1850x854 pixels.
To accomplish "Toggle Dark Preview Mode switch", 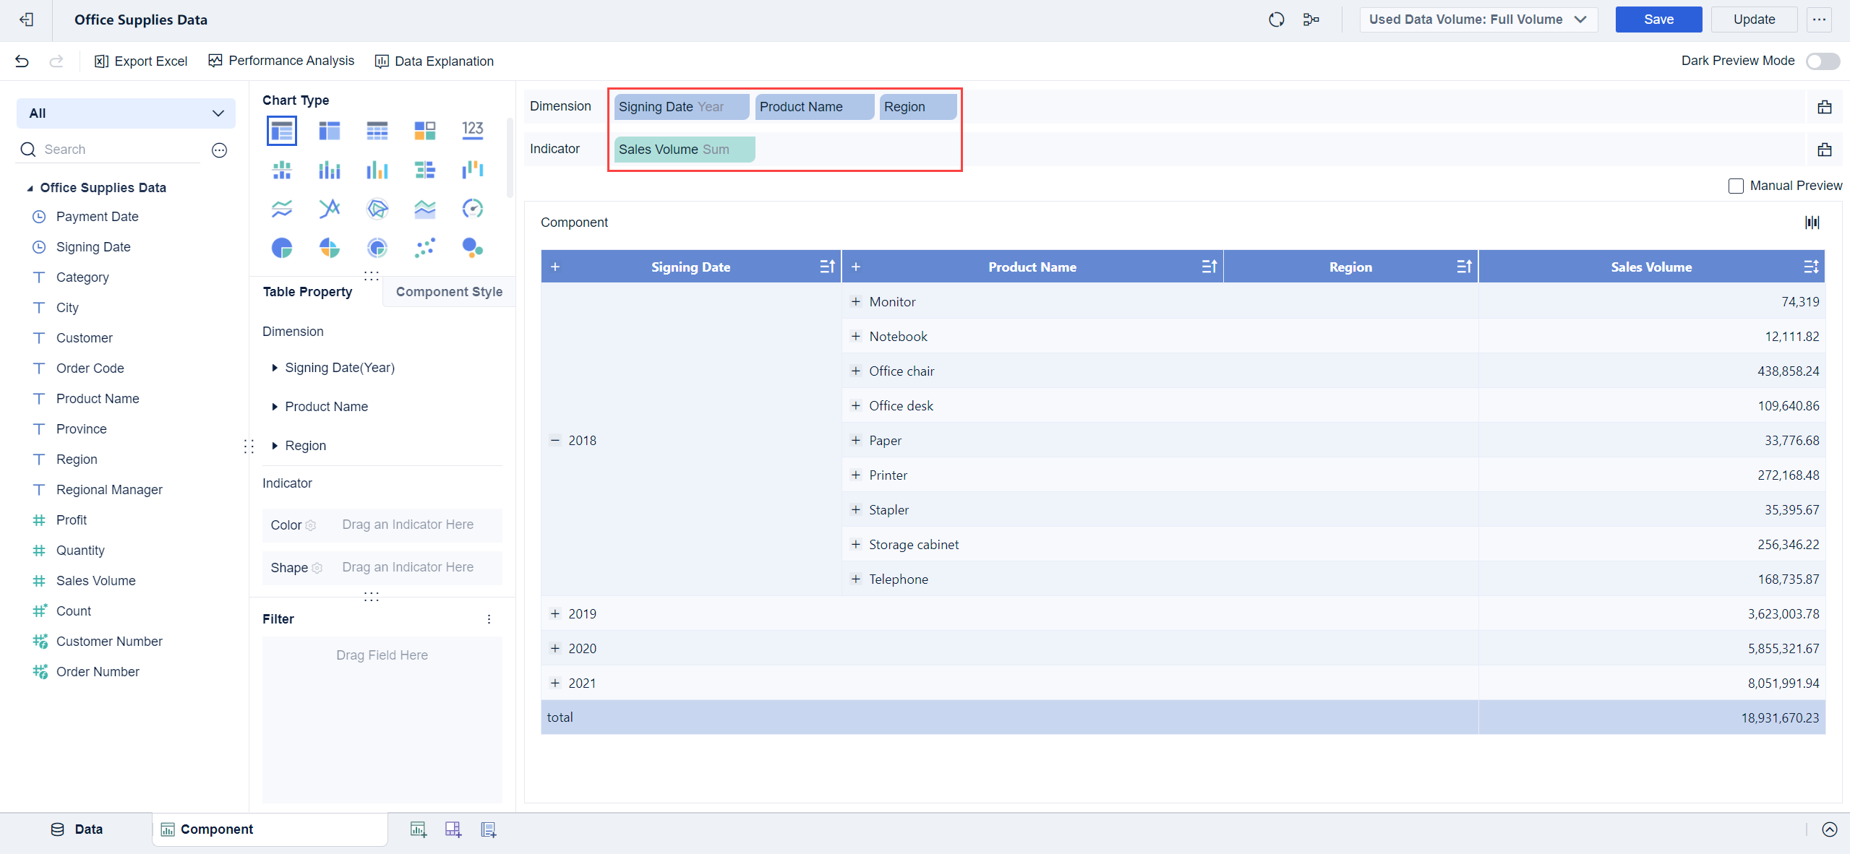I will click(x=1823, y=61).
